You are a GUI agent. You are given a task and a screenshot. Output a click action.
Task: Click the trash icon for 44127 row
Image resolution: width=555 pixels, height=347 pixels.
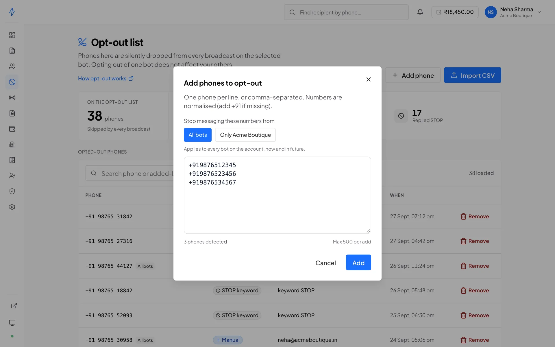coord(463,266)
